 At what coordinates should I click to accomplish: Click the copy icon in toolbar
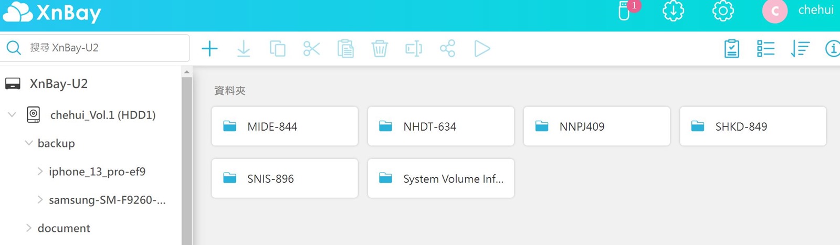click(x=277, y=49)
